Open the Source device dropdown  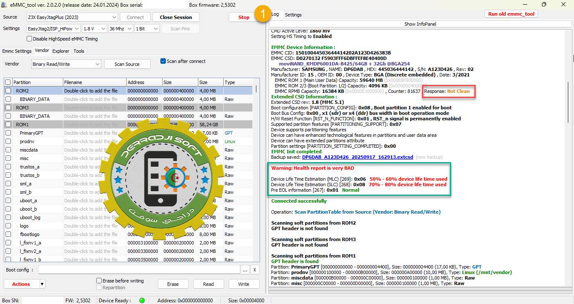click(x=72, y=17)
